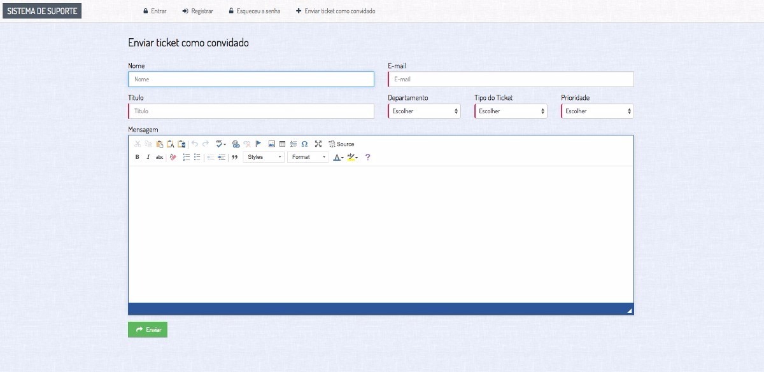Toggle bold formatting in the message editor

tap(137, 157)
